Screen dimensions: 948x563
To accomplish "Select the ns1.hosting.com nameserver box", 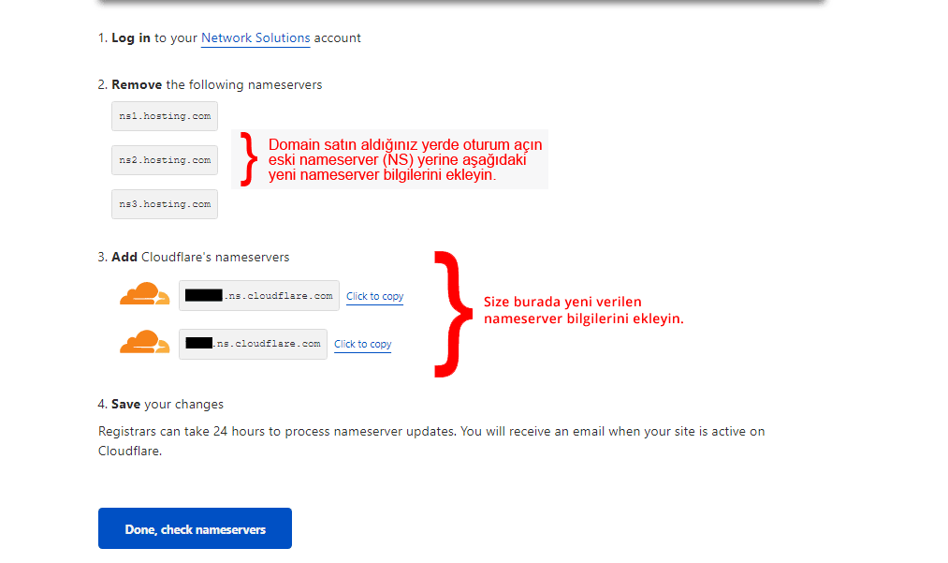I will point(165,116).
